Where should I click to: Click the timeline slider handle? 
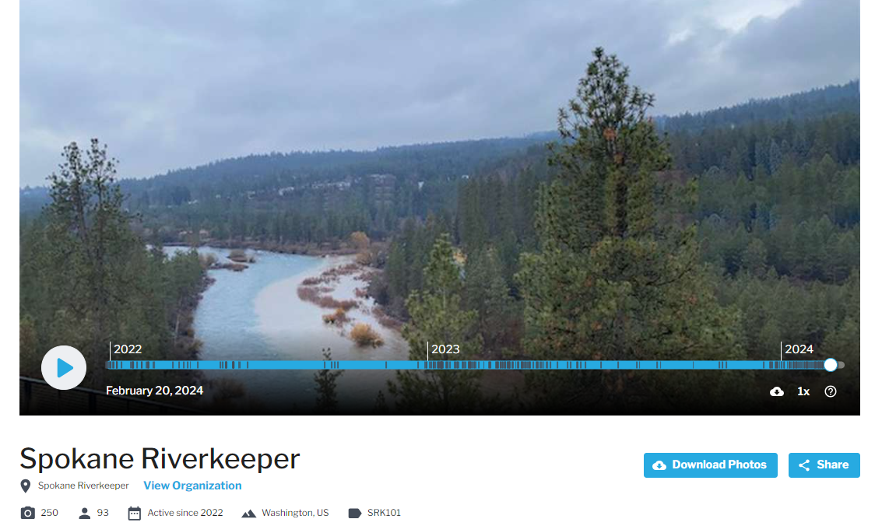point(831,365)
